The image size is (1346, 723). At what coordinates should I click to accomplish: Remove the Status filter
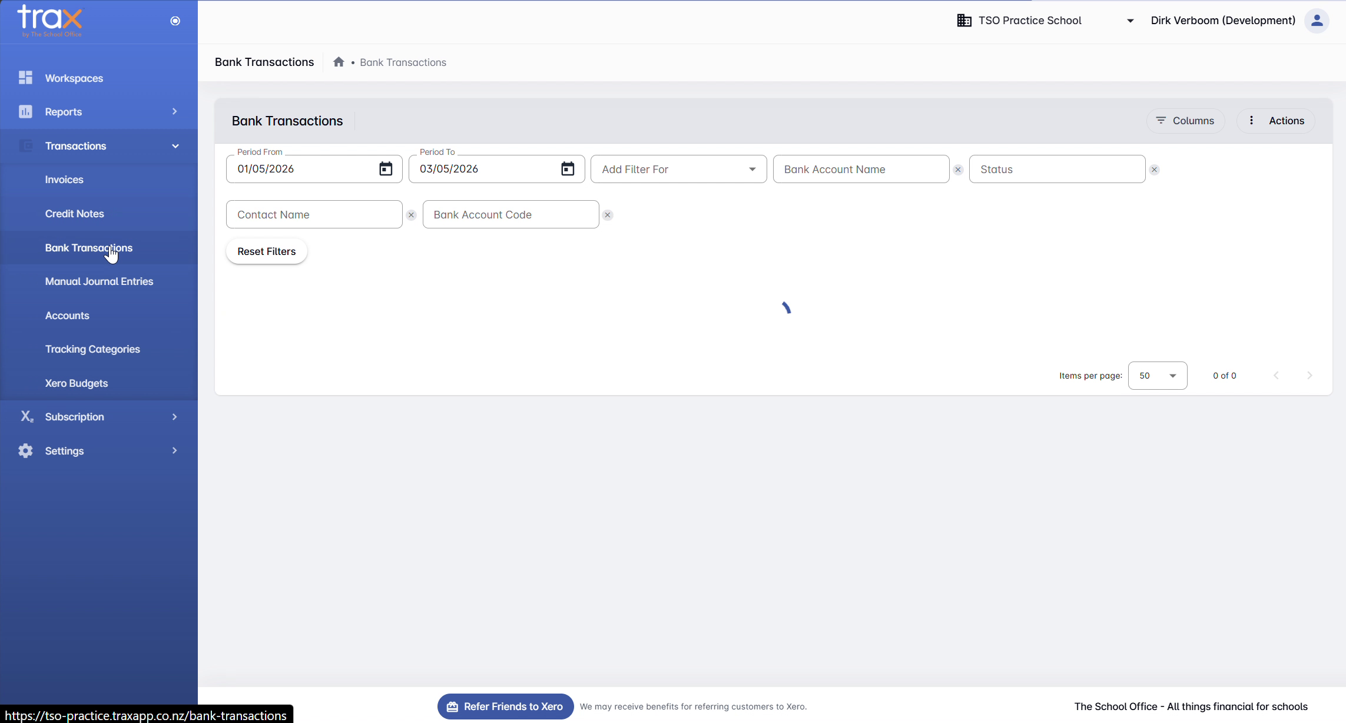(x=1154, y=170)
